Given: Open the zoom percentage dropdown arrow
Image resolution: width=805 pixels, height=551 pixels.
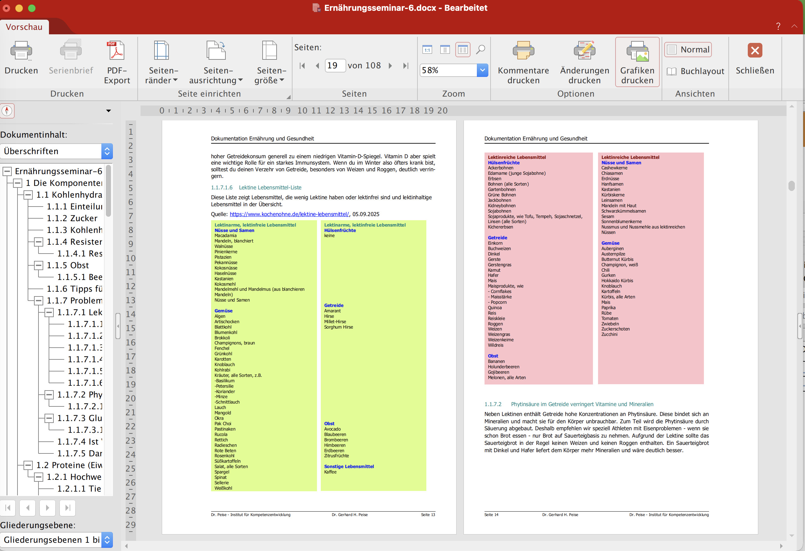Looking at the screenshot, I should 482,70.
